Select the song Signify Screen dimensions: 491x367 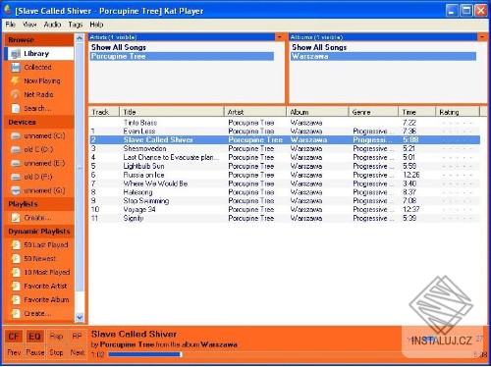(285, 218)
